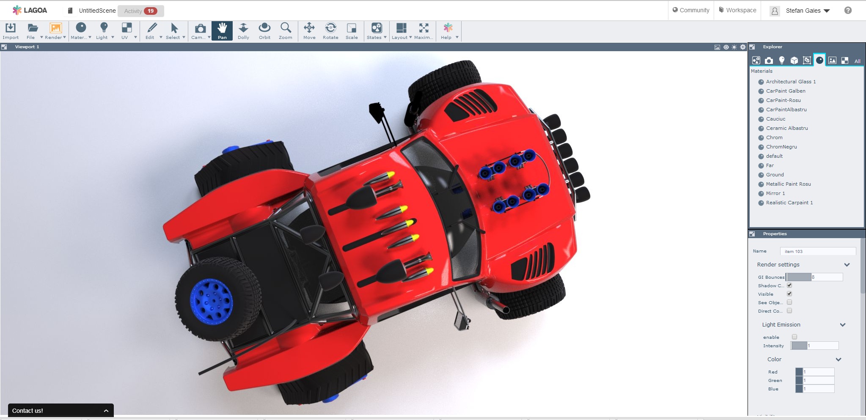Collapse the Light Emission section
Screen dimensions: 866x420
[x=843, y=325]
